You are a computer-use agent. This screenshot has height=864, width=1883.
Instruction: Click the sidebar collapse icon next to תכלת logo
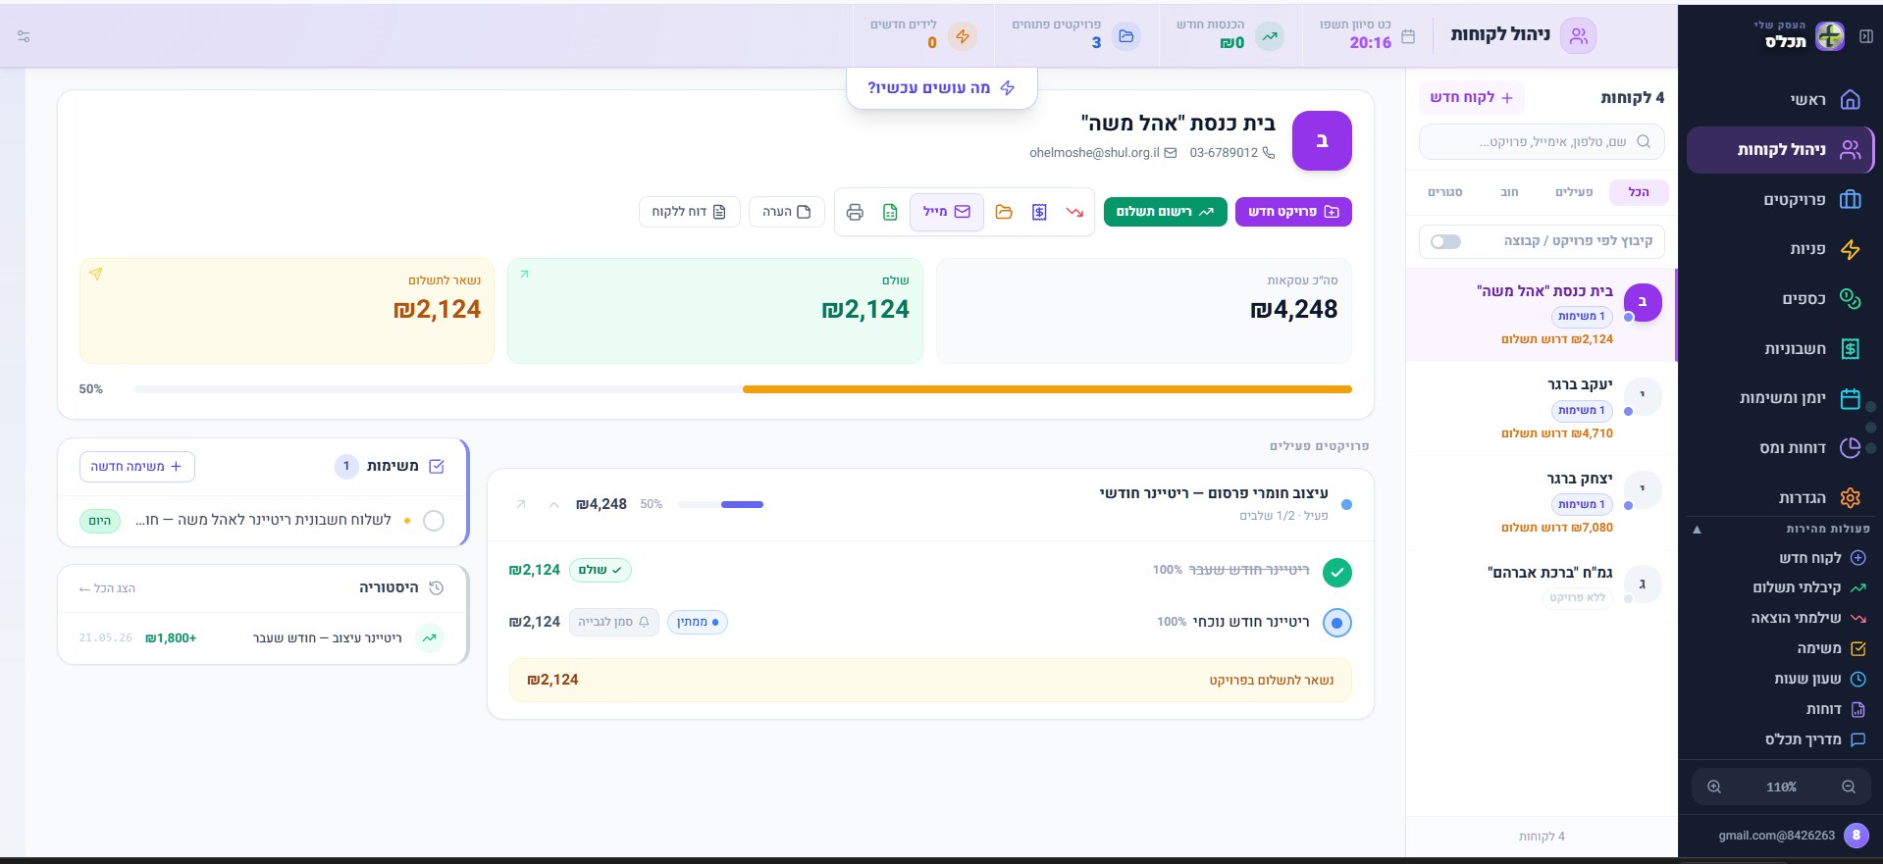coord(1865,36)
